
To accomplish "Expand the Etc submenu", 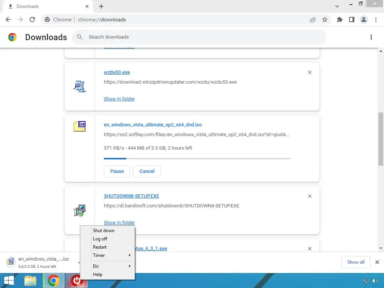I will (x=108, y=266).
